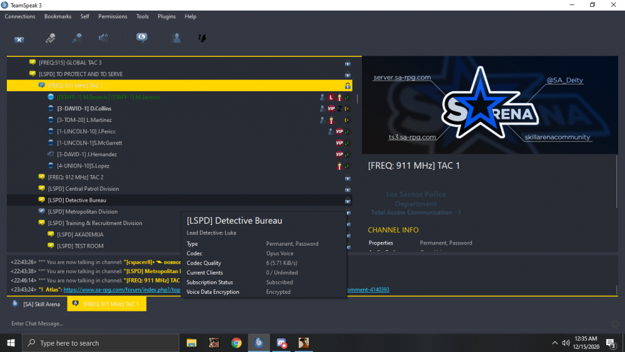
Task: Select user [3-DAVID-1] D.Collins in the tree
Action: click(84, 109)
